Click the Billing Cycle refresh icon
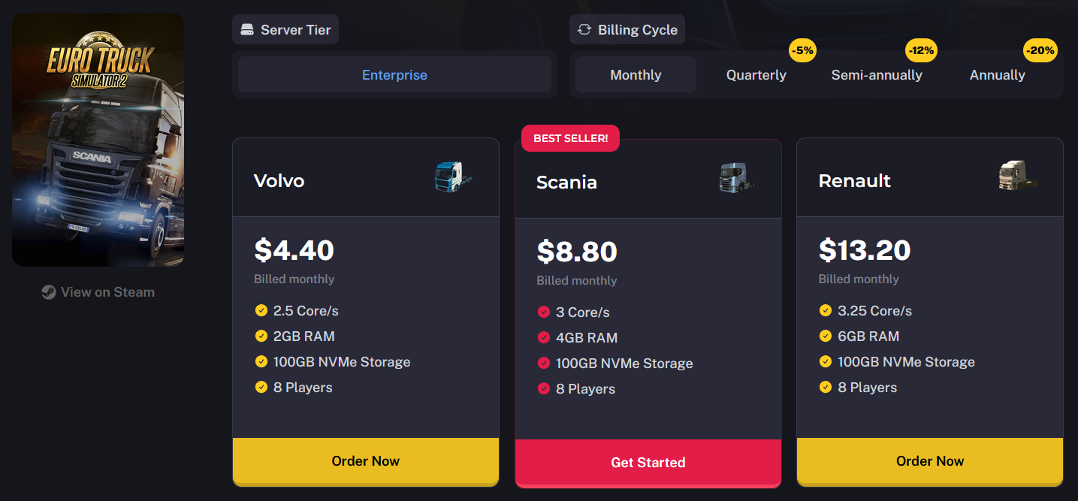Viewport: 1078px width, 501px height. (x=584, y=30)
